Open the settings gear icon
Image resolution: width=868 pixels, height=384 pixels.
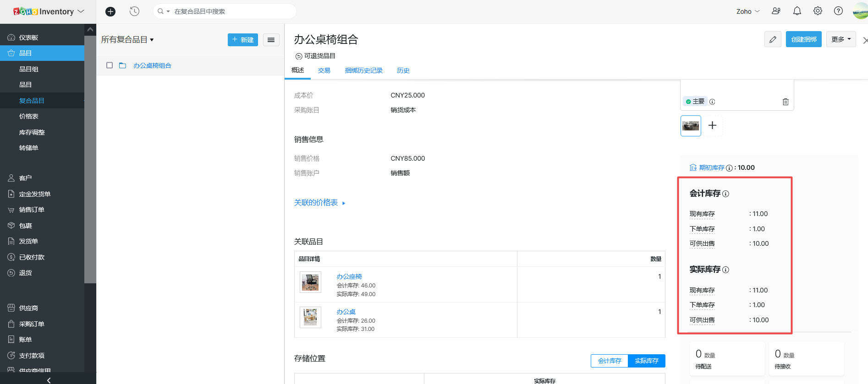818,11
